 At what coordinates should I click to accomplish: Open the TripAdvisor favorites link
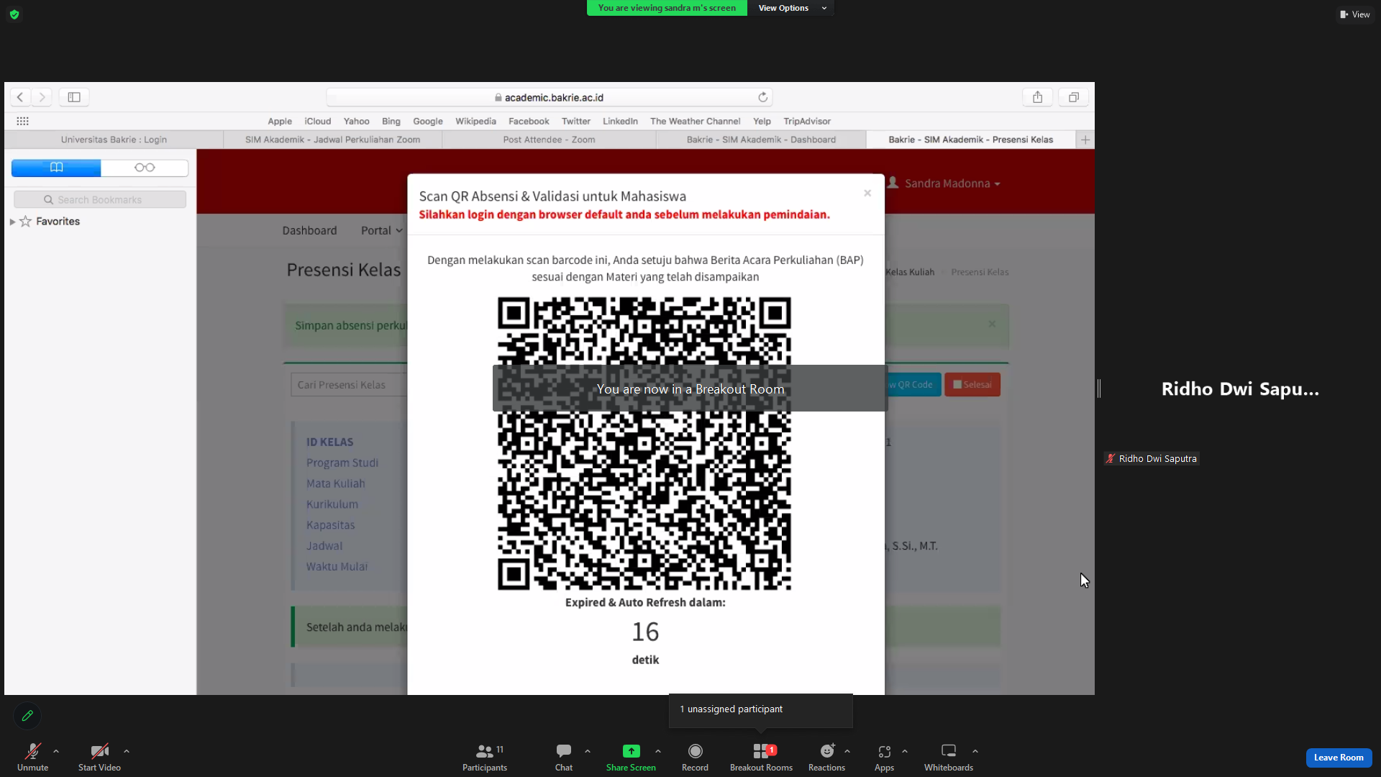(x=807, y=121)
